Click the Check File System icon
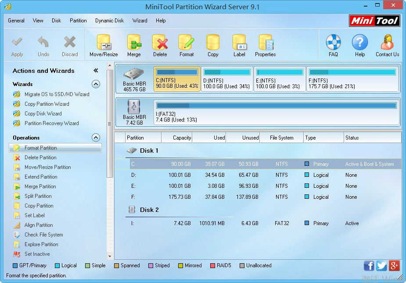Image resolution: width=406 pixels, height=283 pixels. (x=17, y=235)
